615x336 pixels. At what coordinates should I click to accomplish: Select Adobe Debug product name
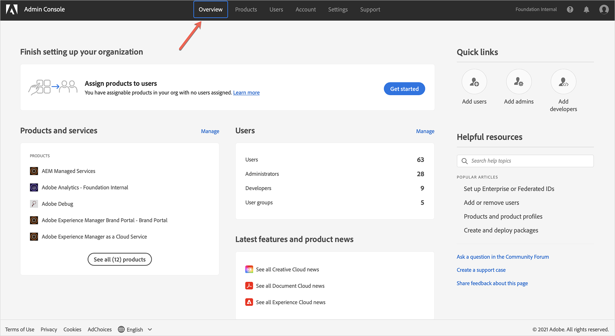[x=57, y=204]
